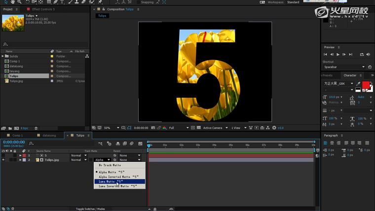Click the trash icon in Project panel

tap(36, 128)
